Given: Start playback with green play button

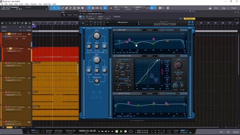Looking at the screenshot, I should (121, 131).
